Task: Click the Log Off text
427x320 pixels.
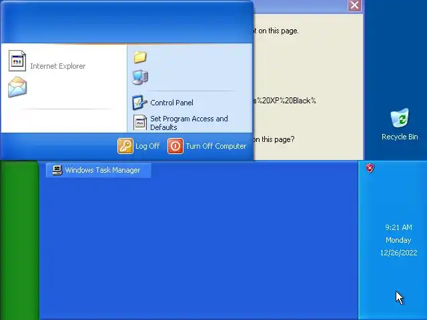Action: (147, 146)
